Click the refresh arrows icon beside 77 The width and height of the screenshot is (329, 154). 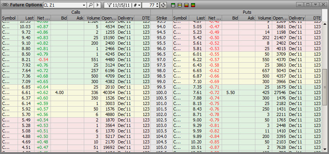click(163, 5)
